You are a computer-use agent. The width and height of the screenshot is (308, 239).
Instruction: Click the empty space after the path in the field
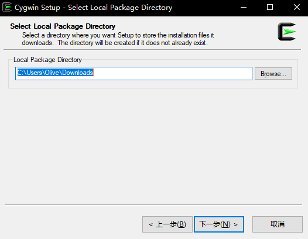[173, 73]
